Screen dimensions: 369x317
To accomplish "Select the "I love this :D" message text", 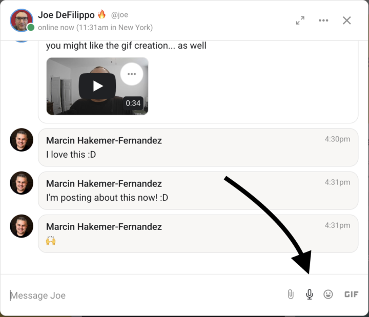I will (71, 154).
